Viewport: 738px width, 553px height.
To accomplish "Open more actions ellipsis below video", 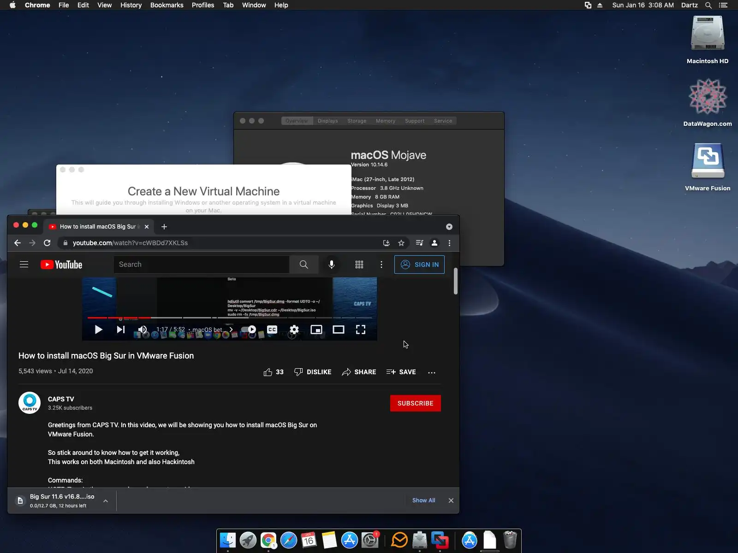I will click(x=432, y=372).
